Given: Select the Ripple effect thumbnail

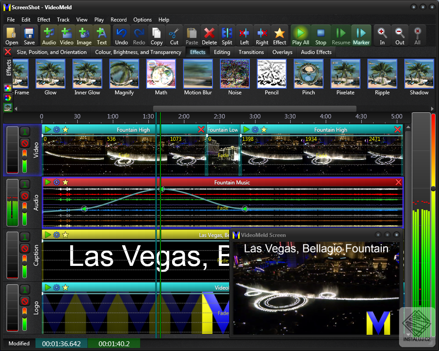Looking at the screenshot, I should pos(382,74).
